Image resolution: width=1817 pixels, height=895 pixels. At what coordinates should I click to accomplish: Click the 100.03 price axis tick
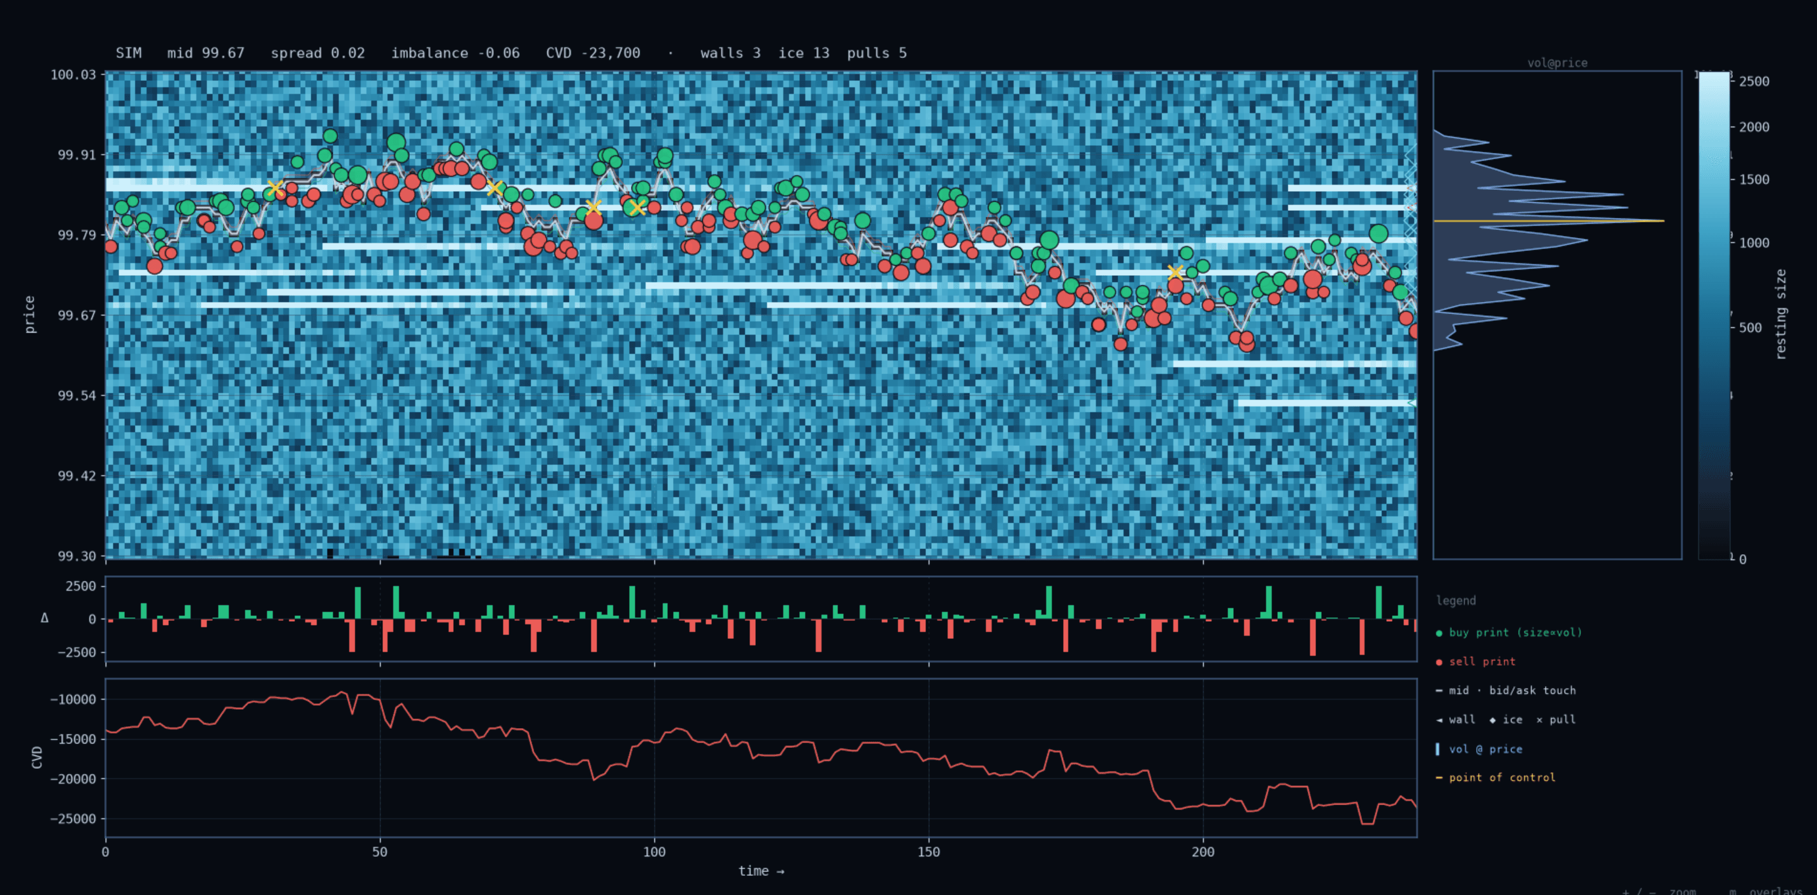pyautogui.click(x=73, y=75)
